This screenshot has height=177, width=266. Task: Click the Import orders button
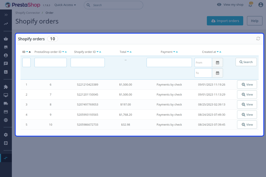(225, 21)
